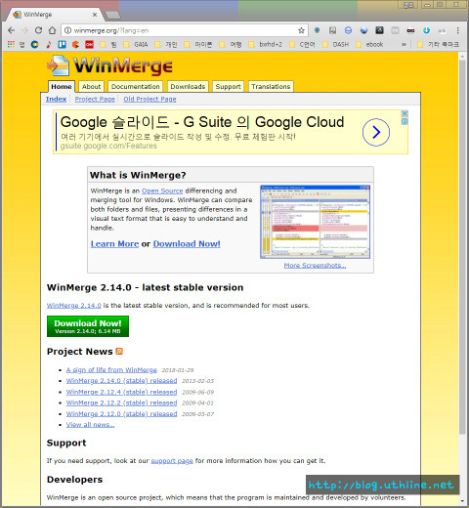The width and height of the screenshot is (469, 508).
Task: Open the 개인 bookmarks folder
Action: (166, 44)
